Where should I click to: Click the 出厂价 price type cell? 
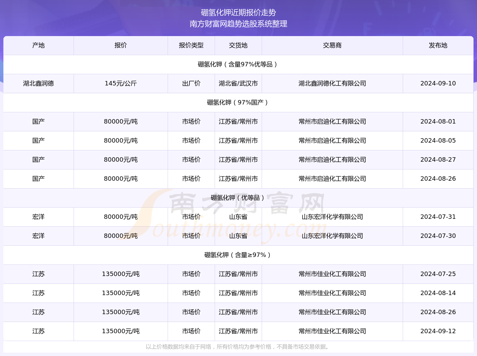click(191, 83)
